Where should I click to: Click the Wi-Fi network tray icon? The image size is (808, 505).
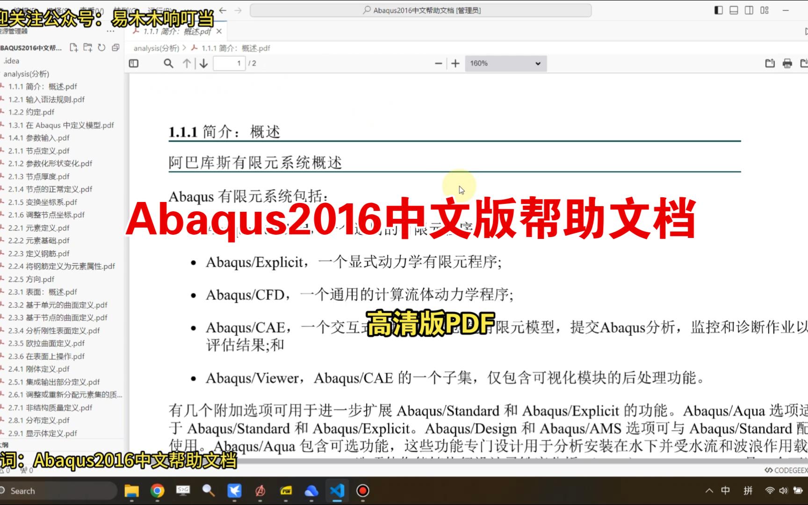coord(770,491)
